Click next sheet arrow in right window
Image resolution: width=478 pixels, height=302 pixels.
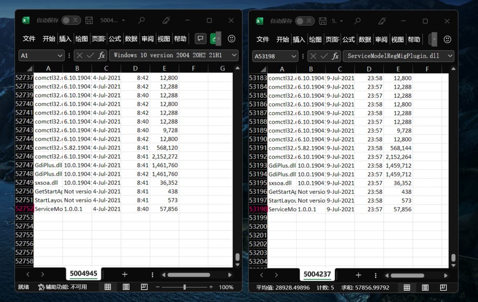[276, 275]
